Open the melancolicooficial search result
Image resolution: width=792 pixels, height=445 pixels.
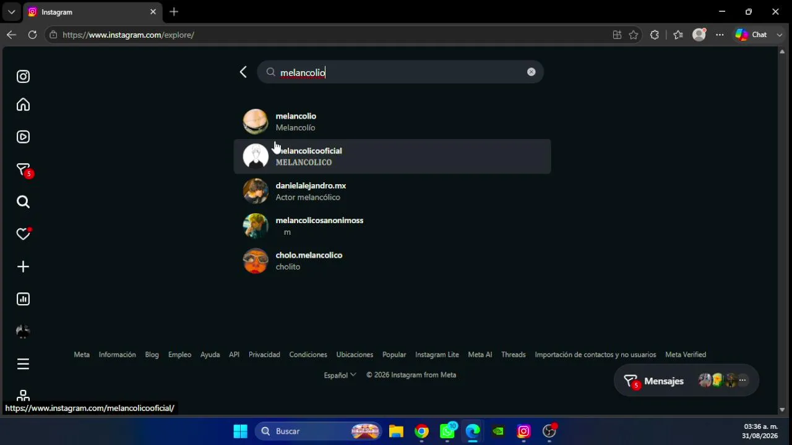392,156
